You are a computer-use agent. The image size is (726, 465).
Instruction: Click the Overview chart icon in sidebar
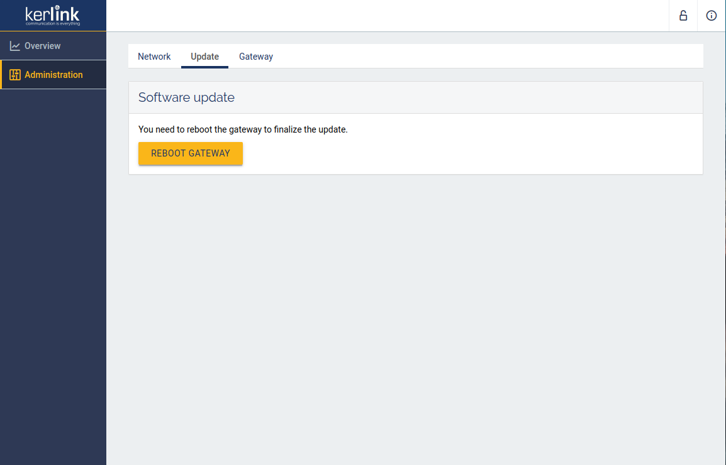15,46
